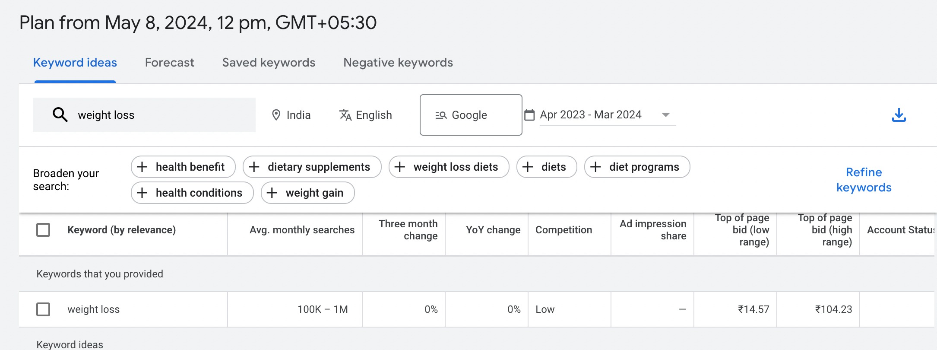937x350 pixels.
Task: Click the calendar icon for date range
Action: [x=529, y=115]
